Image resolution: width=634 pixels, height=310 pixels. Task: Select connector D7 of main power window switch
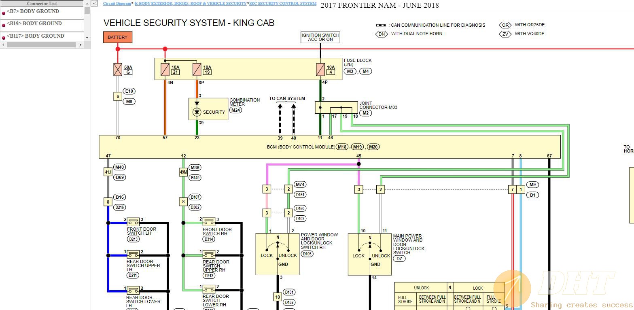point(399,259)
